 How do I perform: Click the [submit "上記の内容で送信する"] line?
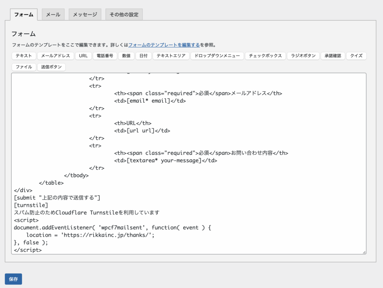pyautogui.click(x=57, y=197)
